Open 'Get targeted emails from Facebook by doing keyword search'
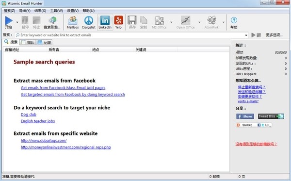 [x=73, y=94]
